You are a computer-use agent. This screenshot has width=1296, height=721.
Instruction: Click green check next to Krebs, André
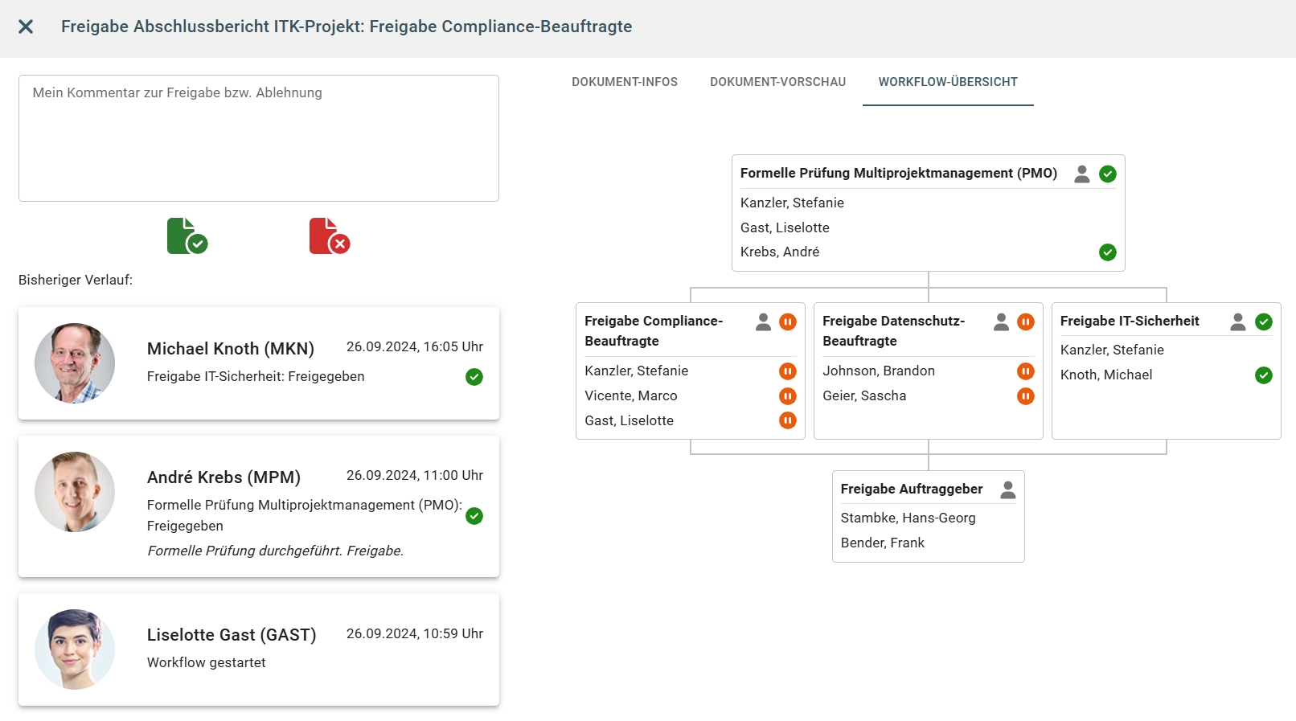click(x=1107, y=252)
